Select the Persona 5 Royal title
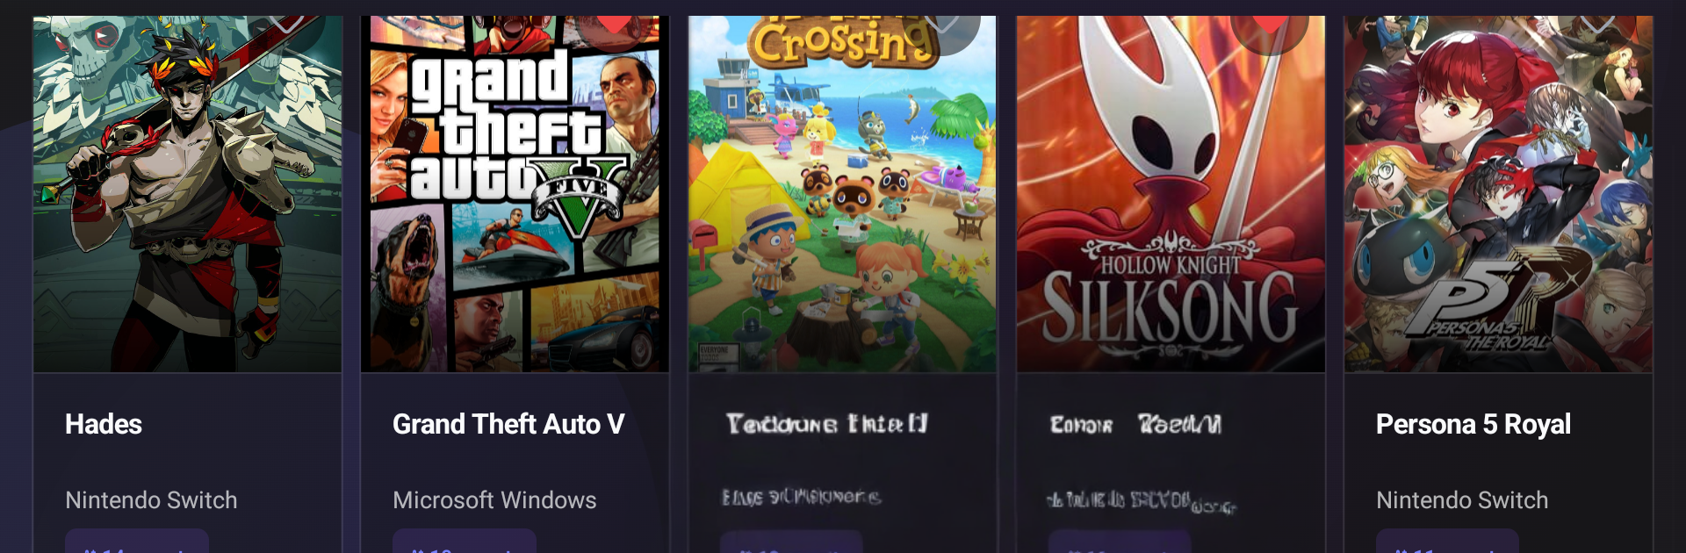Viewport: 1686px width, 553px height. point(1473,424)
